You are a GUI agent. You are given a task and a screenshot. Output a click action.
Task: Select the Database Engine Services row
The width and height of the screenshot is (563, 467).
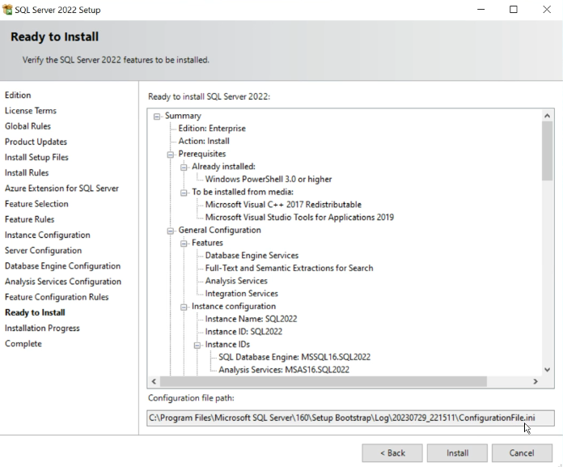252,256
